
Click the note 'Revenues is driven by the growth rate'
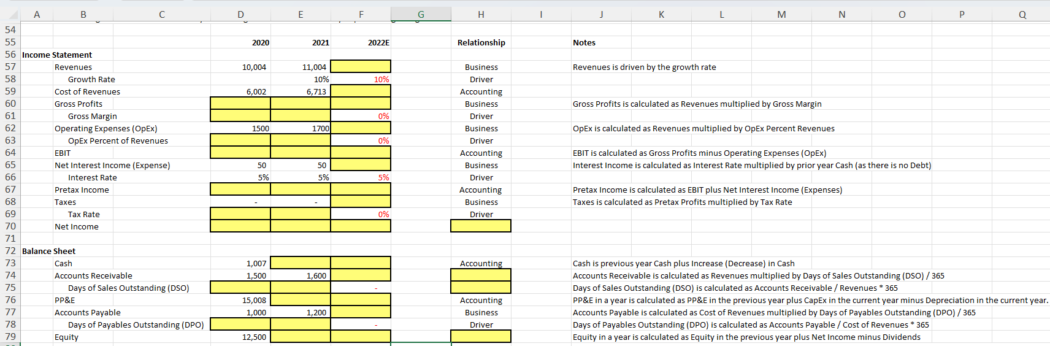[644, 67]
